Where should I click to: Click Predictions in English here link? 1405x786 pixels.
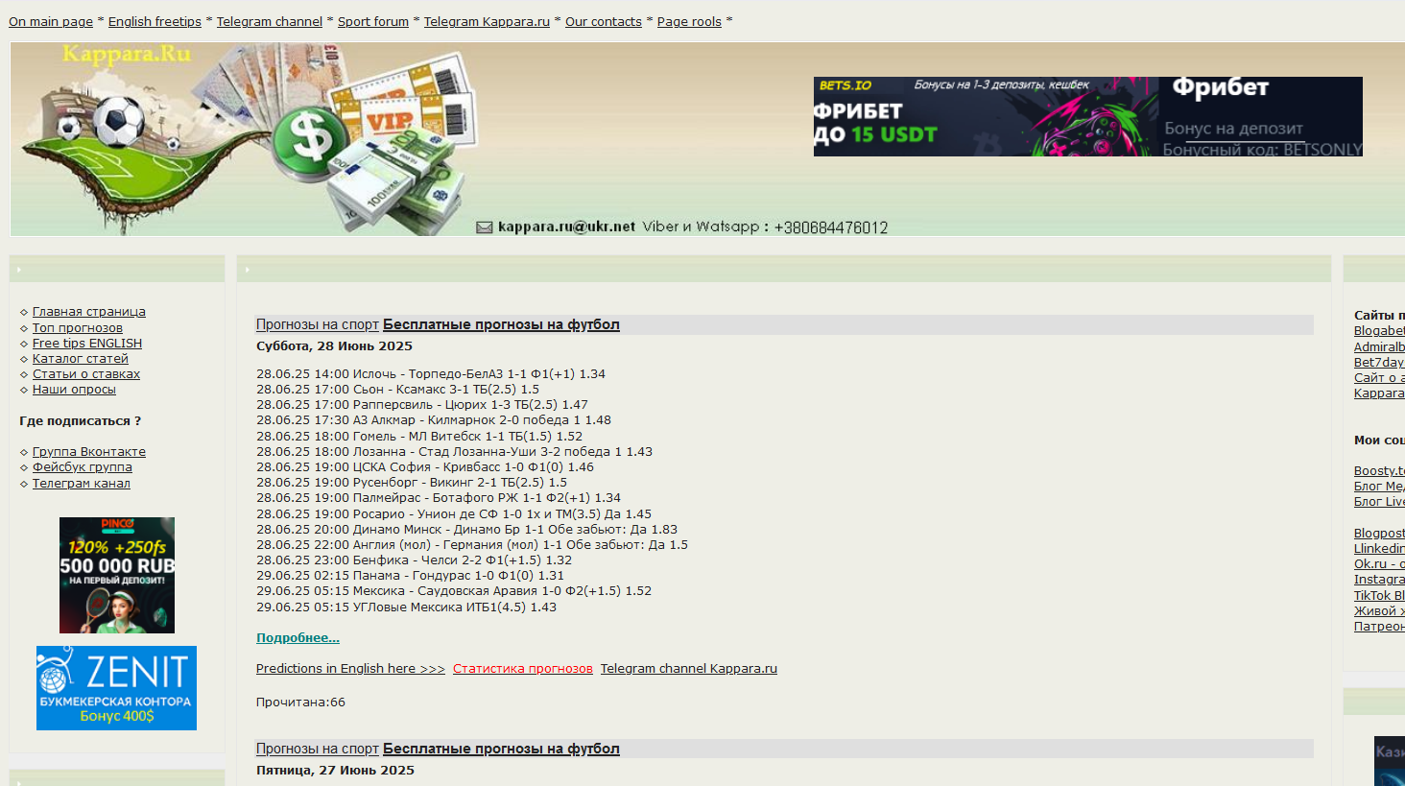pyautogui.click(x=350, y=669)
